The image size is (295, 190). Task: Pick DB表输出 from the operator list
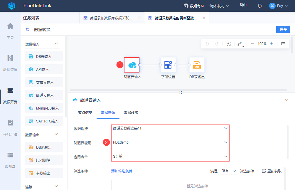(x=44, y=147)
